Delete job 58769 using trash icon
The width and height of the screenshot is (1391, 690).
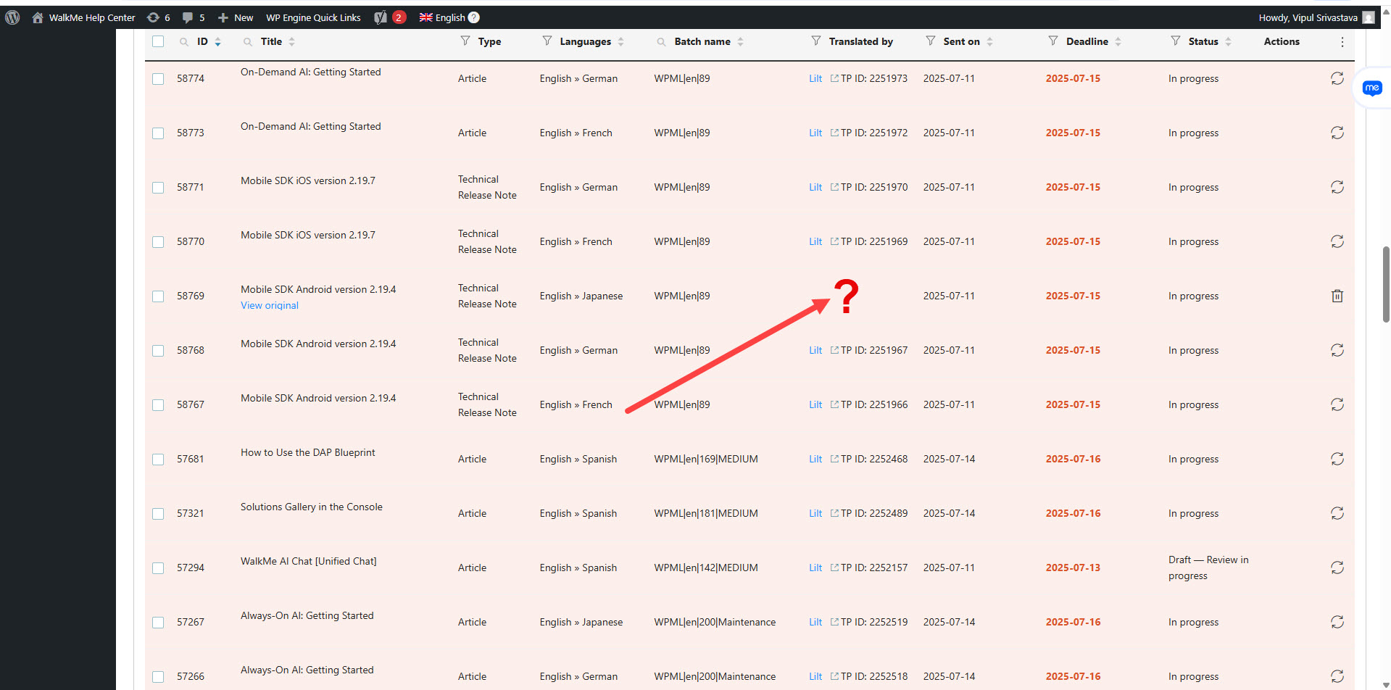1337,296
